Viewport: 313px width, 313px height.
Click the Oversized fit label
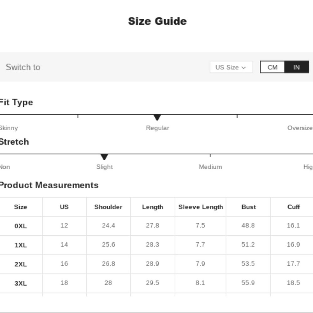click(x=300, y=128)
